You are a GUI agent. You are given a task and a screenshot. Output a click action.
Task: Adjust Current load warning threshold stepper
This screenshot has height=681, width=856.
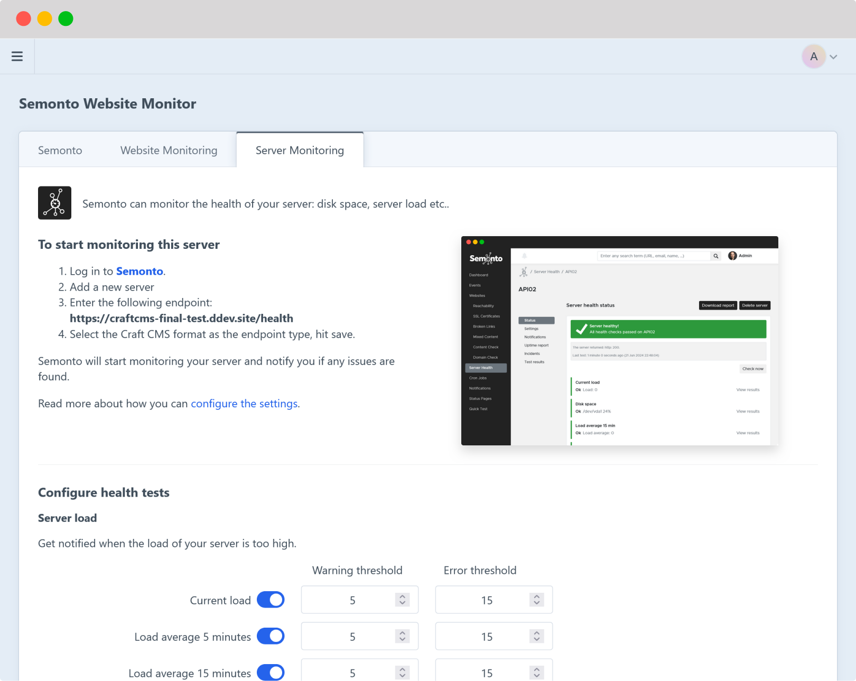[x=402, y=600]
